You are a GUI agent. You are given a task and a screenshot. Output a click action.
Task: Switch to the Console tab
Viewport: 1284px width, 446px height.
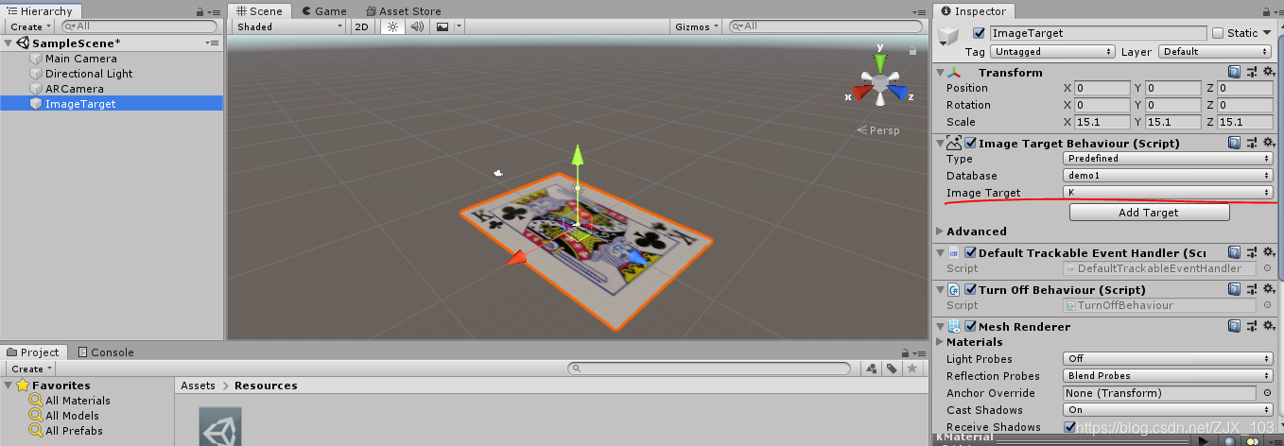click(105, 352)
